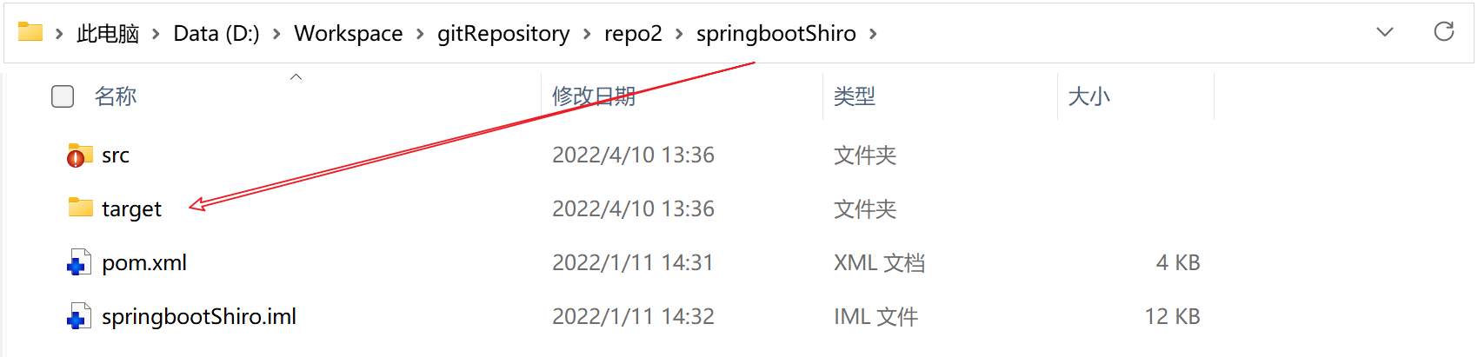Select the target folder icon
1478x357 pixels.
pos(80,208)
